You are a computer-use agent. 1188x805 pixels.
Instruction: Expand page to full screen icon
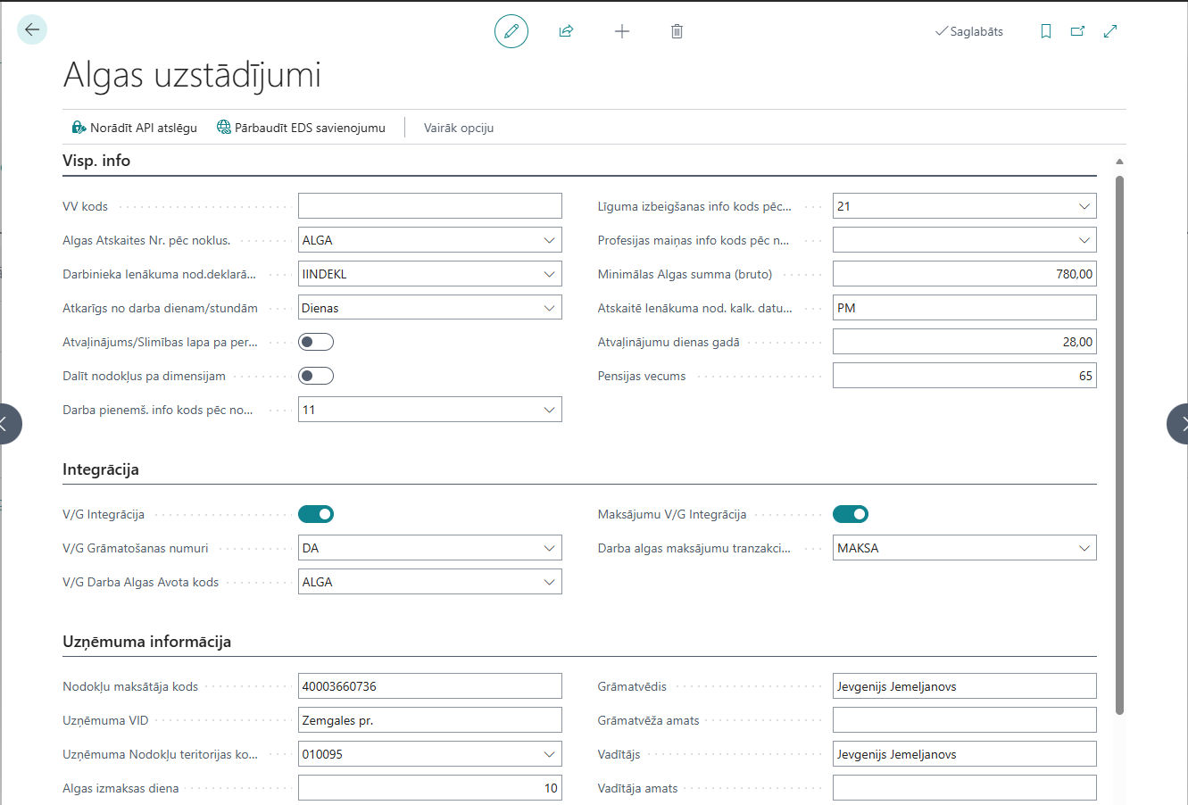click(x=1110, y=31)
